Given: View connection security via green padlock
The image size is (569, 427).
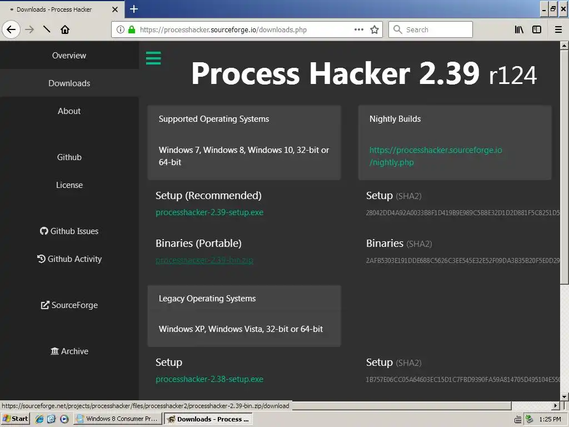Looking at the screenshot, I should 132,29.
